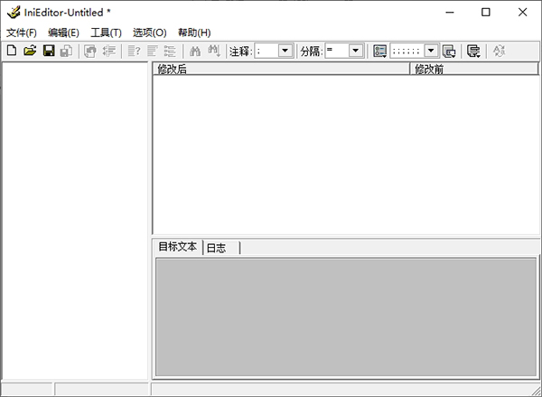Image resolution: width=542 pixels, height=397 pixels.
Task: Select the 目标文本 tab
Action: (x=177, y=247)
